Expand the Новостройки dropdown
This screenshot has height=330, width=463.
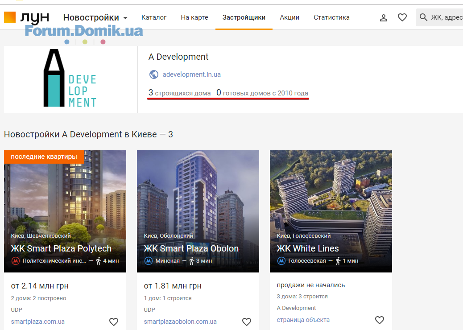tap(95, 17)
